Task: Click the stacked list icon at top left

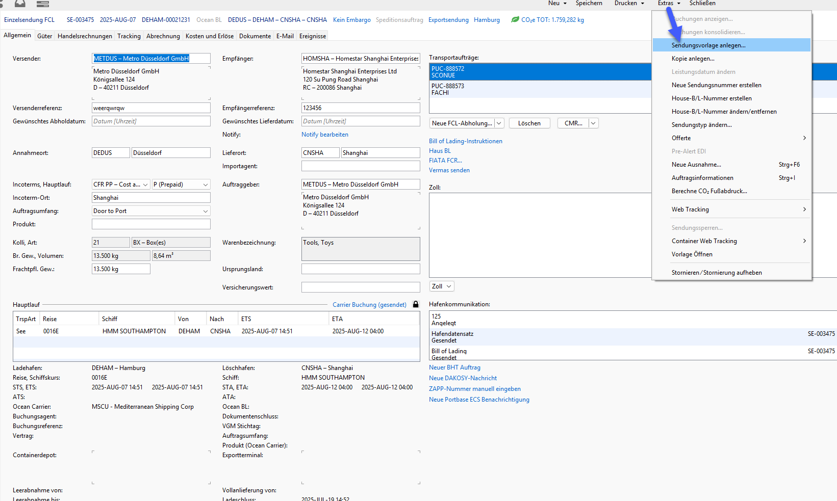Action: tap(43, 4)
